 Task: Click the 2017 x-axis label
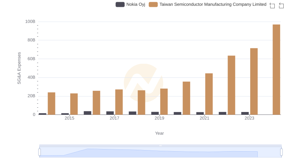[x=114, y=118]
